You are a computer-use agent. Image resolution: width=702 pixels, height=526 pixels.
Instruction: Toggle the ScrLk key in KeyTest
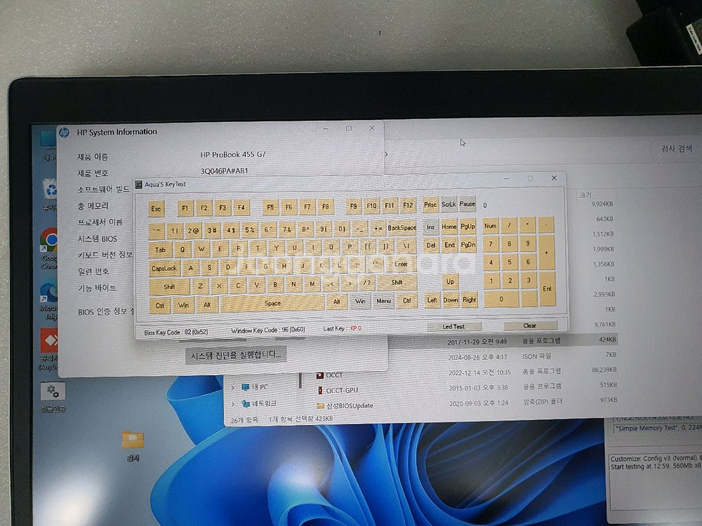[x=449, y=205]
